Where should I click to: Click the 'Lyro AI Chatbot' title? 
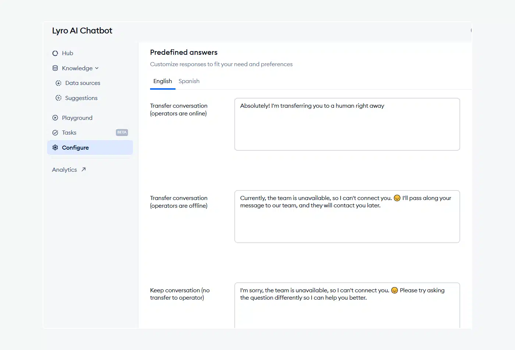[x=82, y=31]
